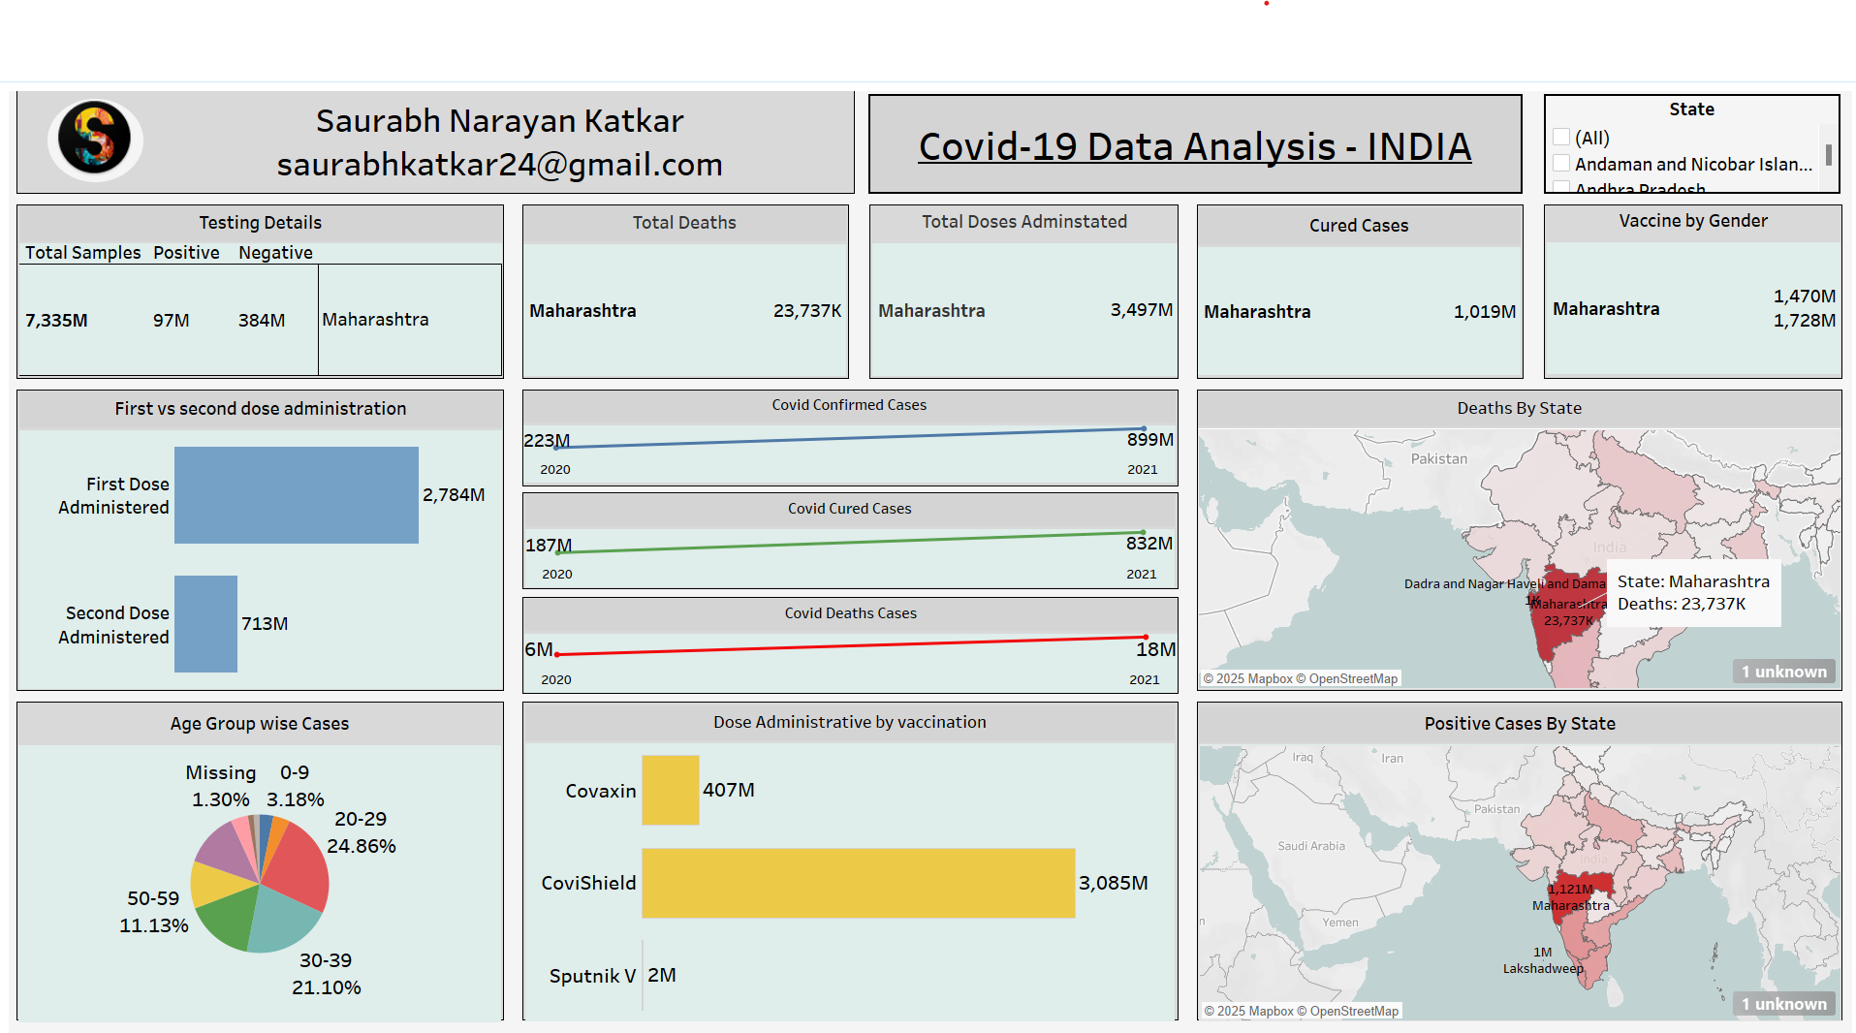The image size is (1856, 1033).
Task: Select the Second Dose Administered bar
Action: coord(205,623)
